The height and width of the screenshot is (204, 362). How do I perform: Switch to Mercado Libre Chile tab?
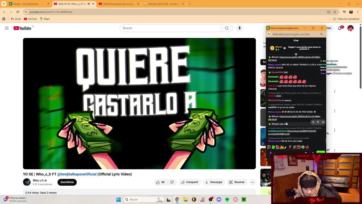[163, 4]
